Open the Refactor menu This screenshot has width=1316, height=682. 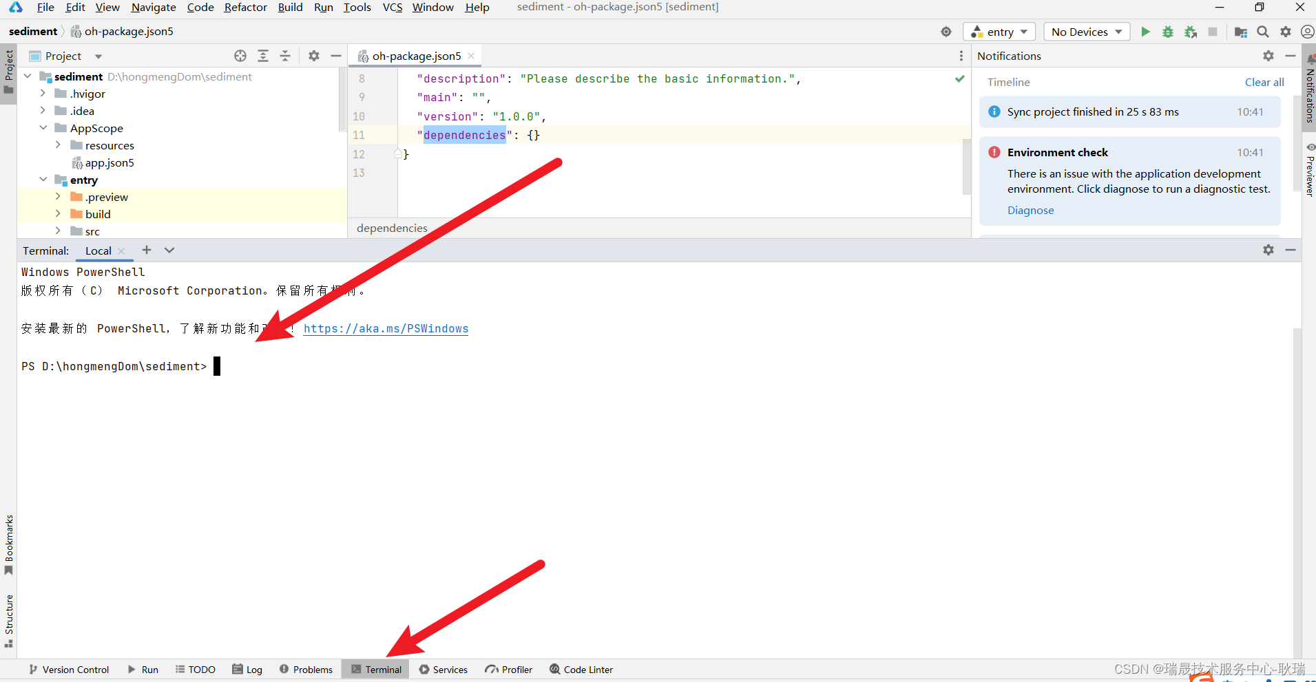click(245, 7)
